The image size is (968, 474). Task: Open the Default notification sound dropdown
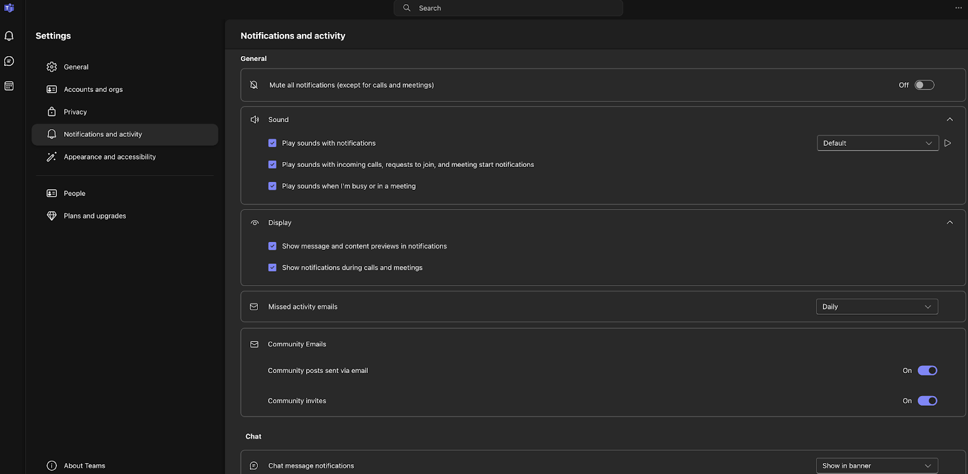coord(877,143)
